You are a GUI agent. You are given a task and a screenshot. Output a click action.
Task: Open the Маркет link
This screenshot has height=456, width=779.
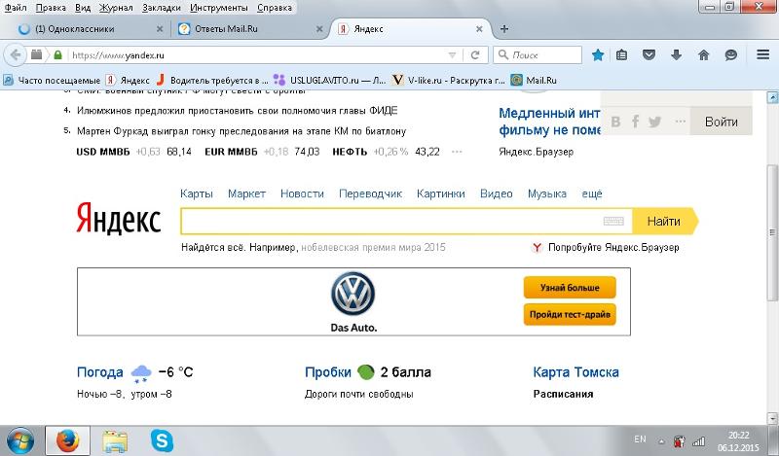click(x=246, y=193)
